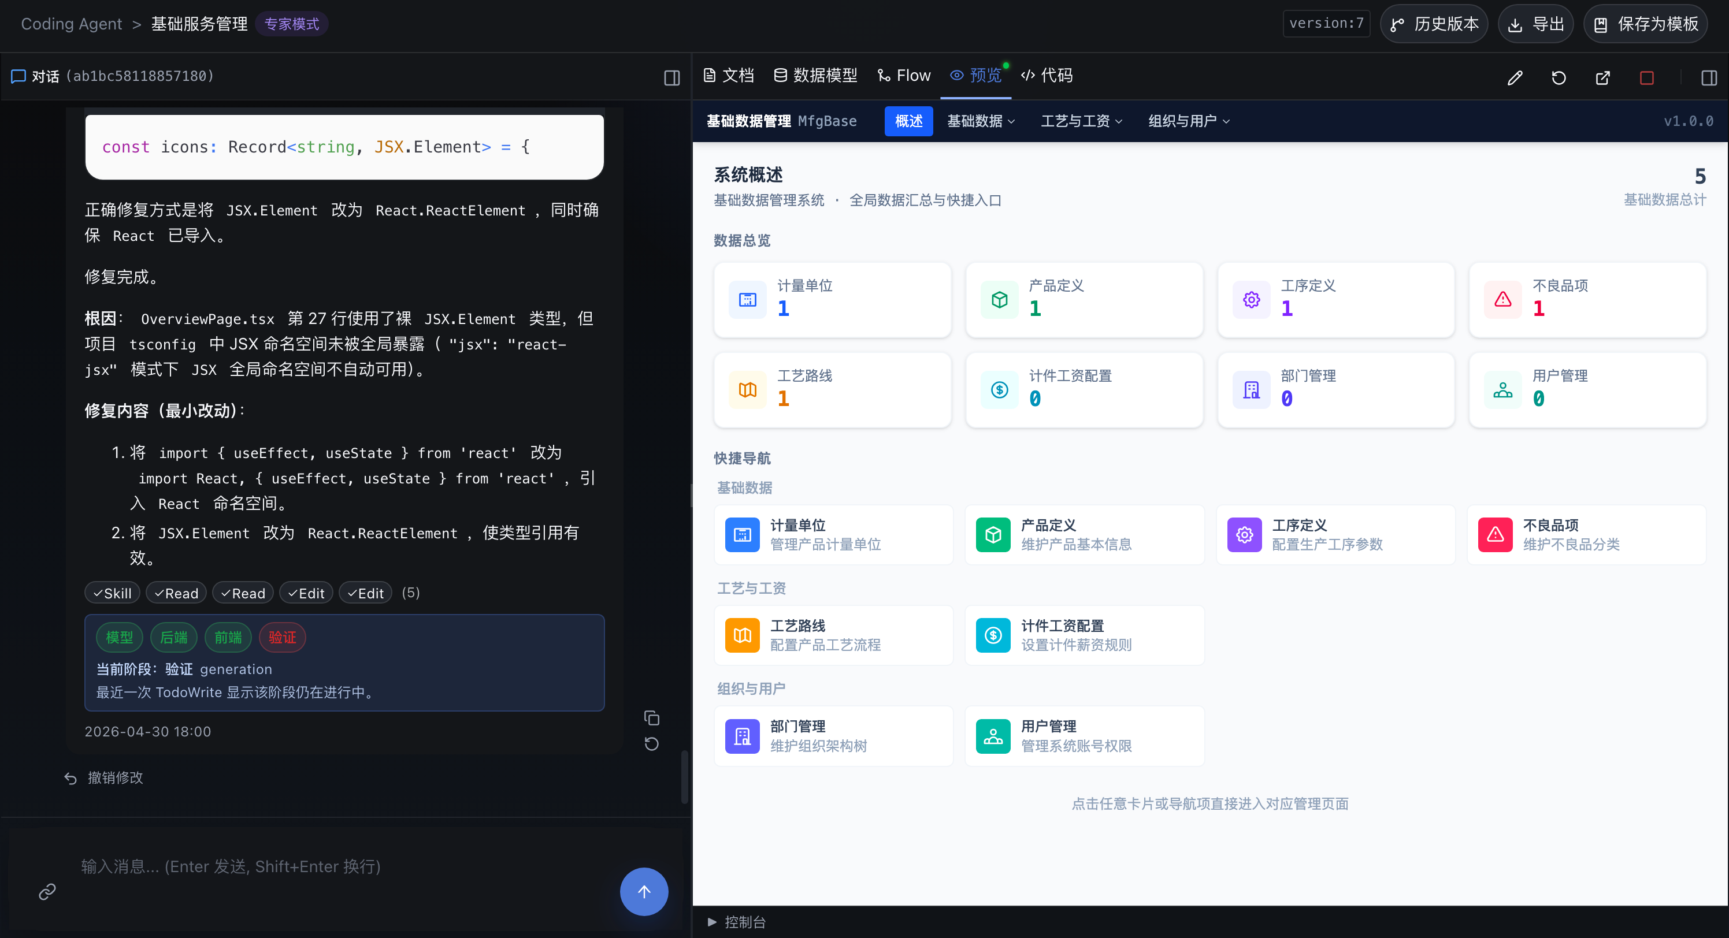
Task: Select the 预览 tab
Action: (976, 76)
